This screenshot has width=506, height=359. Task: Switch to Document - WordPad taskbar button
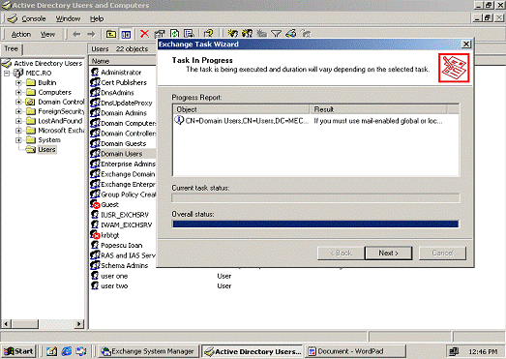(355, 351)
